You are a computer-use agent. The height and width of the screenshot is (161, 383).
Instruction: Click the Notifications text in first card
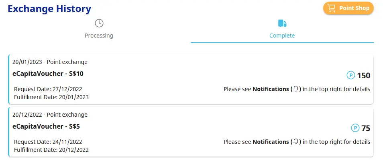pyautogui.click(x=271, y=89)
